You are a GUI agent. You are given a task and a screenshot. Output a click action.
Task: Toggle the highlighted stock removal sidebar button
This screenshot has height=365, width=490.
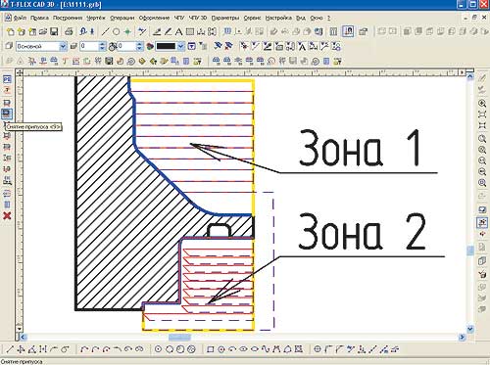pos(7,114)
